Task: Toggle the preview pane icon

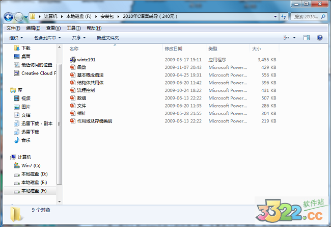Action: pos(306,38)
